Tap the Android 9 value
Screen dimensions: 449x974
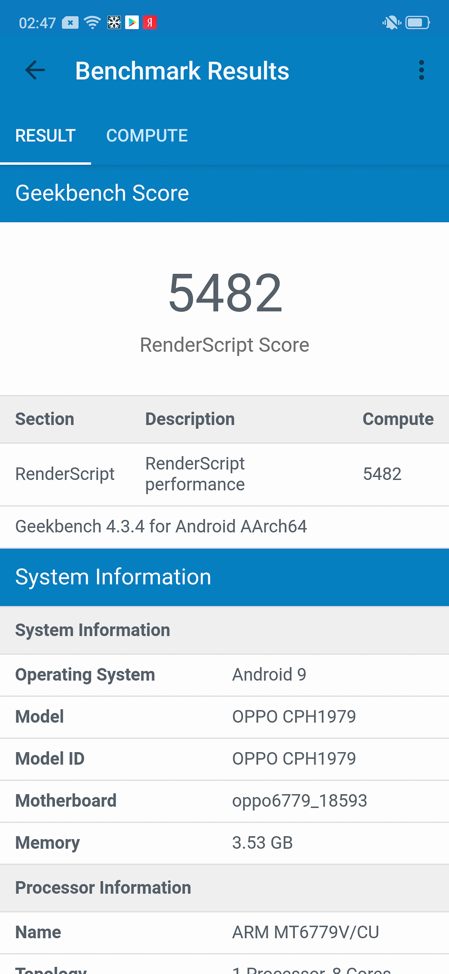click(269, 675)
